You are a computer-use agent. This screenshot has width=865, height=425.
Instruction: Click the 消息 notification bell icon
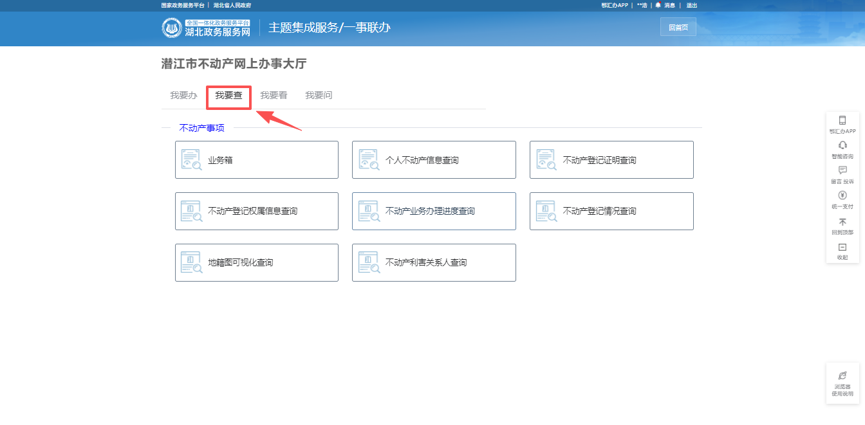pyautogui.click(x=658, y=5)
